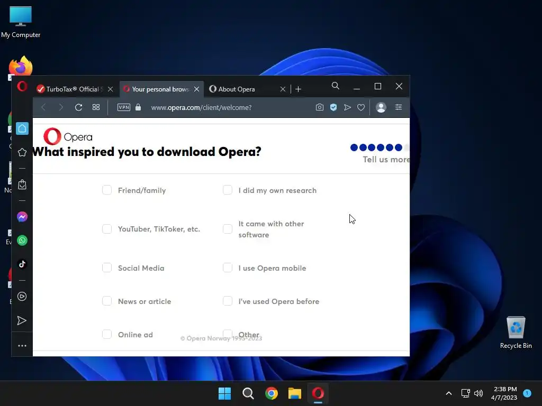Open Opera account profile icon
The height and width of the screenshot is (406, 542).
point(381,107)
